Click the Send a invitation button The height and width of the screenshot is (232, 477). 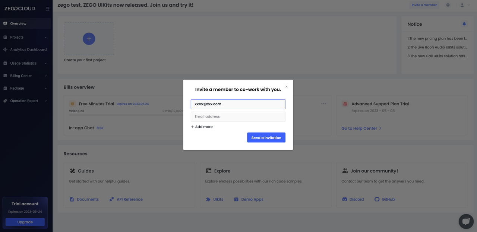266,138
